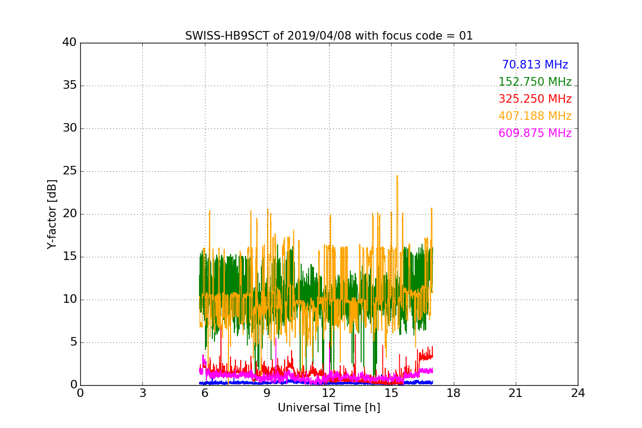Click the 35 tick on Y axis
The width and height of the screenshot is (642, 428).
(x=70, y=86)
